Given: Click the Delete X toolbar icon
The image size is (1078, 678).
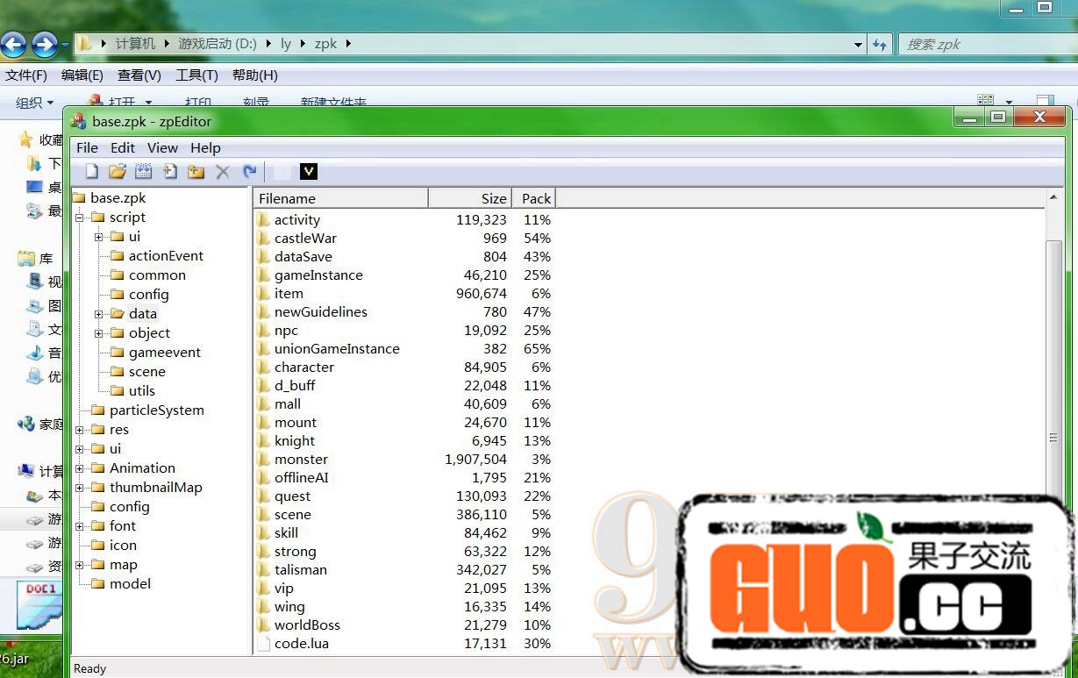Looking at the screenshot, I should [x=223, y=172].
